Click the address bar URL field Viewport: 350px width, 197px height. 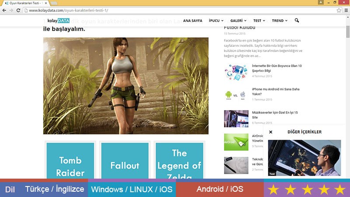[x=180, y=10]
